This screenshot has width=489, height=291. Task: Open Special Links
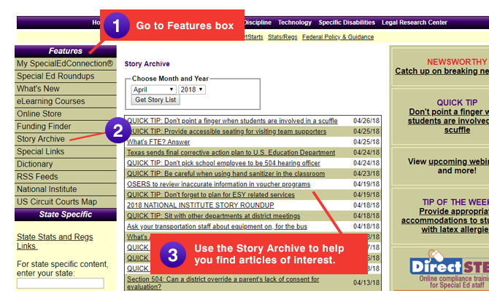[x=41, y=151]
